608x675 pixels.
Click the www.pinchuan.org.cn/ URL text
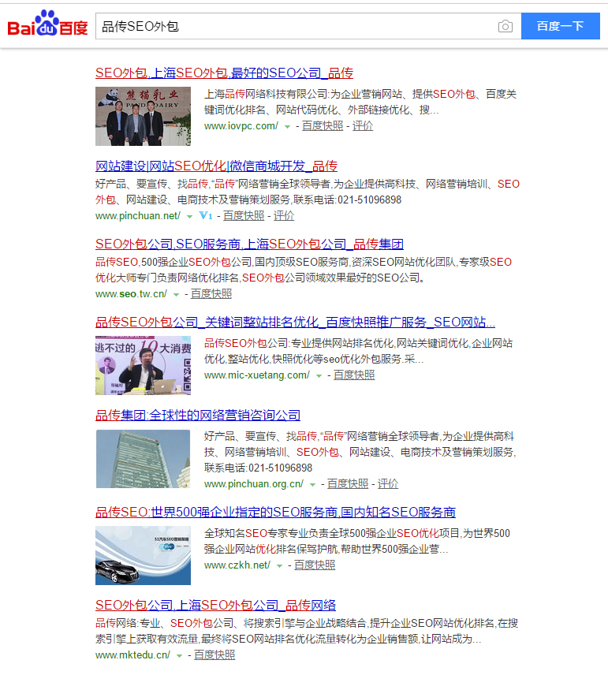[254, 484]
